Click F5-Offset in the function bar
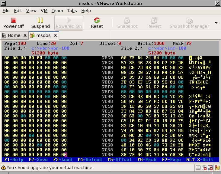This screenshot has width=221, height=174. [120, 159]
